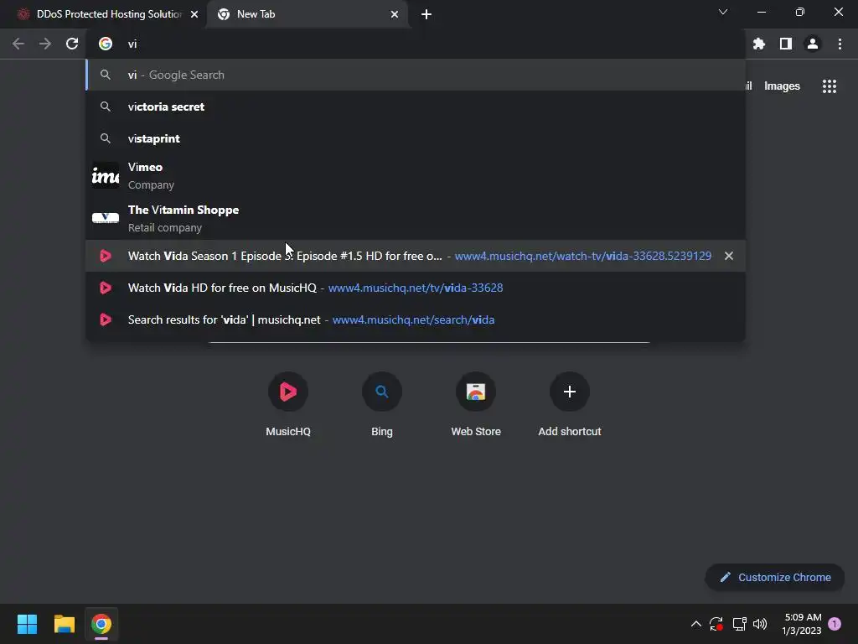858x644 pixels.
Task: Open the notification badge showing 1
Action: (835, 624)
